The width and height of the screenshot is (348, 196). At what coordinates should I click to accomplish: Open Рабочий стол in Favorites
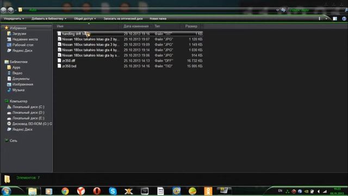[x=23, y=45]
